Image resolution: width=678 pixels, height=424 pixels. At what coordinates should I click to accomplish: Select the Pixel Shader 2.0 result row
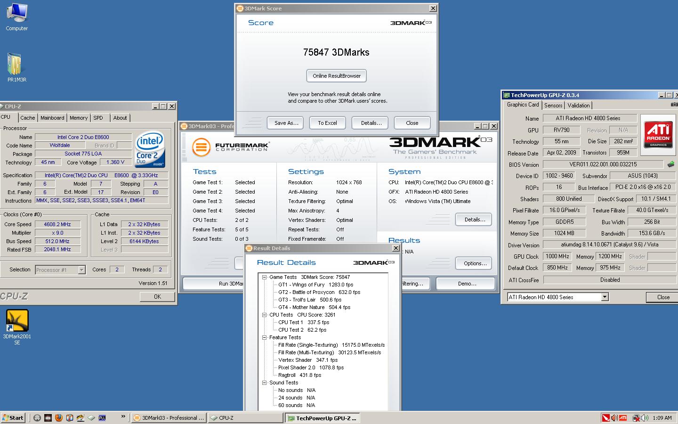pos(311,367)
